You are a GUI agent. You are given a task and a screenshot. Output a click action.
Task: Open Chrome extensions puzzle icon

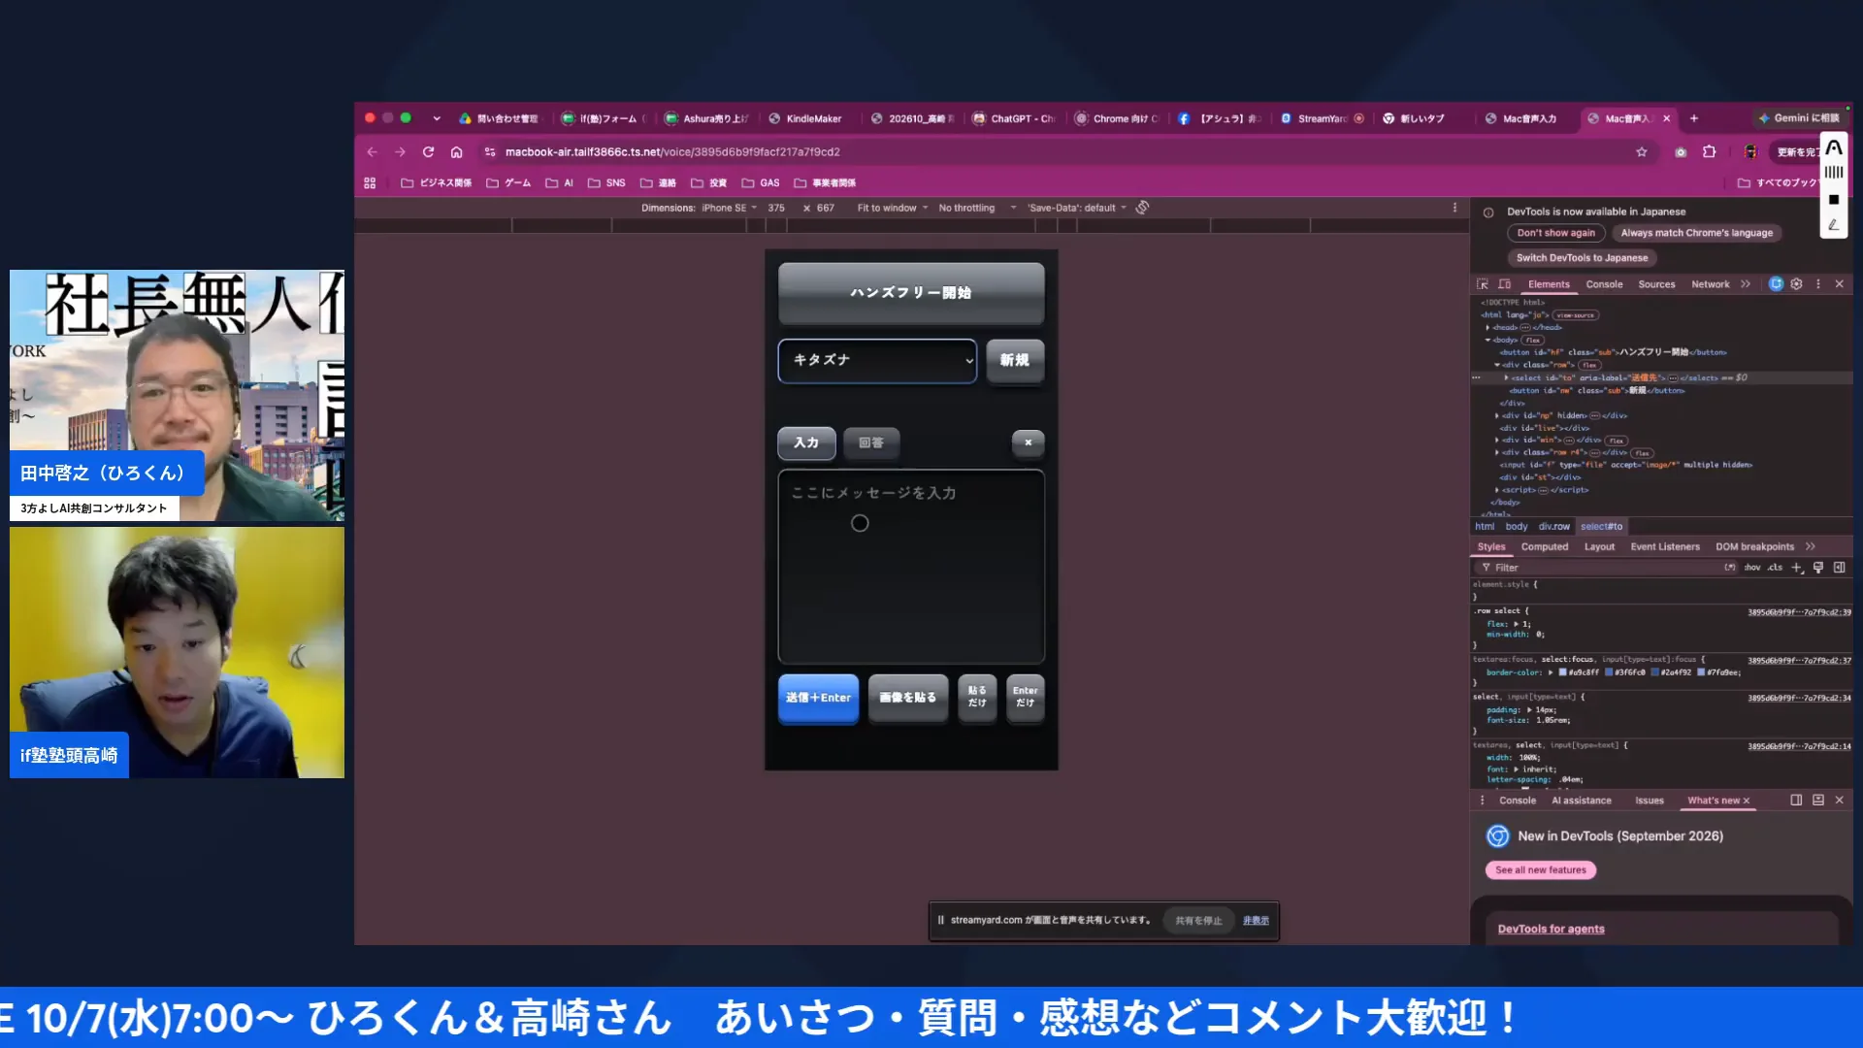coord(1709,151)
